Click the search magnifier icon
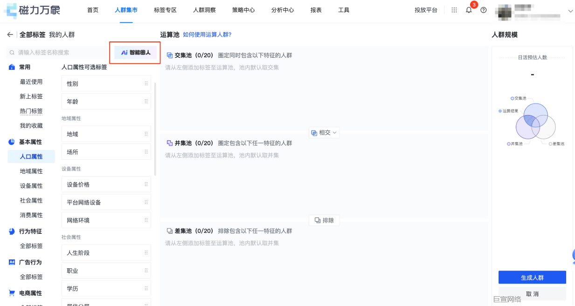575x306 pixels. pos(12,53)
